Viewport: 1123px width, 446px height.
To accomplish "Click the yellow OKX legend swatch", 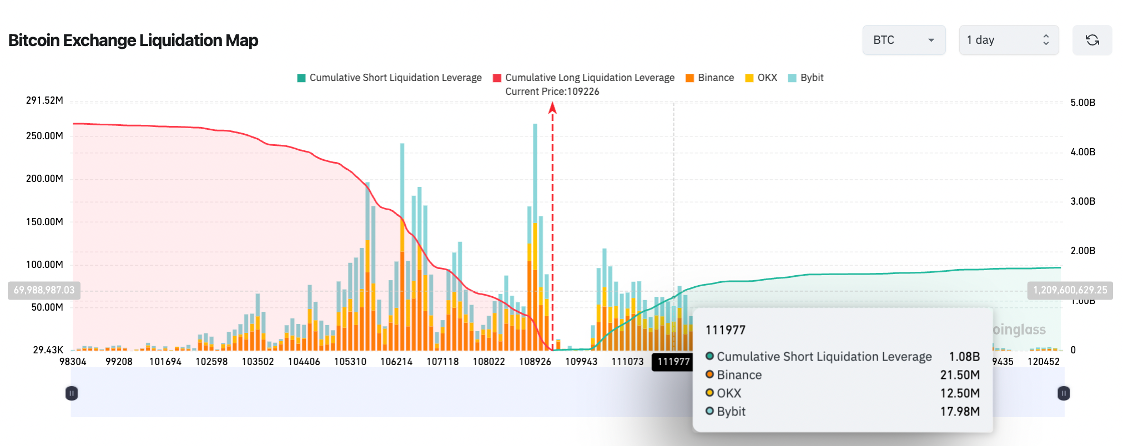I will point(749,78).
